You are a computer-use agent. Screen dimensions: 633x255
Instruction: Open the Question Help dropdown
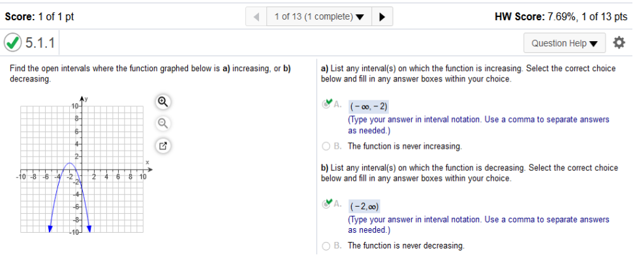coord(564,43)
